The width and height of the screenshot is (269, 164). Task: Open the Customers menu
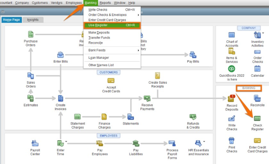[x=40, y=3]
